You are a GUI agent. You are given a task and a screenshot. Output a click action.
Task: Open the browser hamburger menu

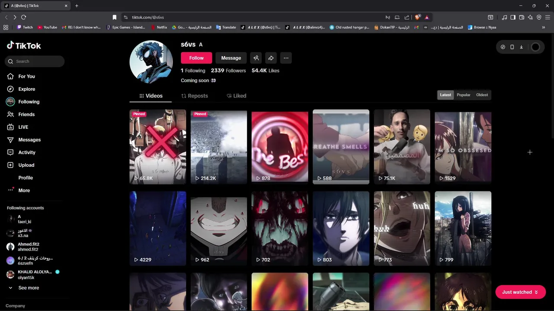[x=548, y=17]
